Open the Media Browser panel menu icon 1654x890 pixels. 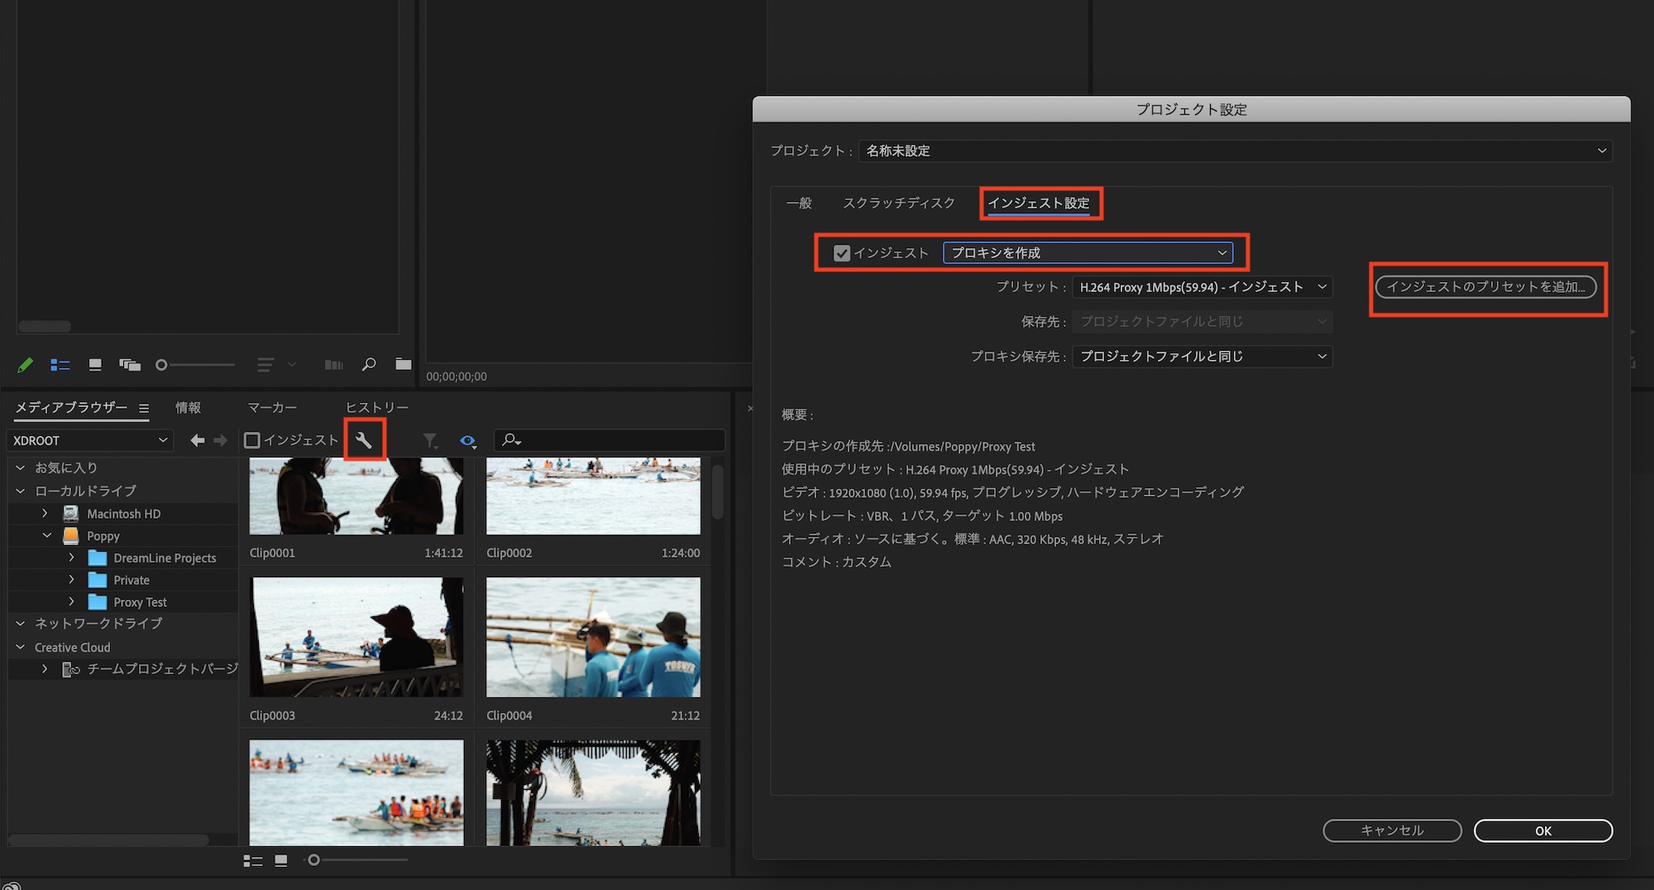144,408
